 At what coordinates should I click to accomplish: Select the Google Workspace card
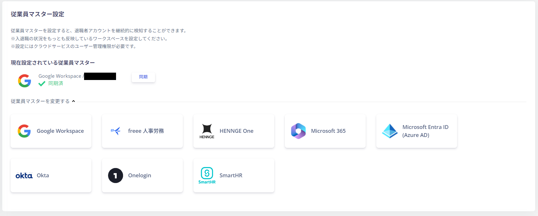51,131
